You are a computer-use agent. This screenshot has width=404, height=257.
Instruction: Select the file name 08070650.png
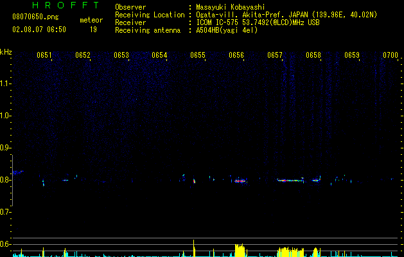pyautogui.click(x=35, y=17)
